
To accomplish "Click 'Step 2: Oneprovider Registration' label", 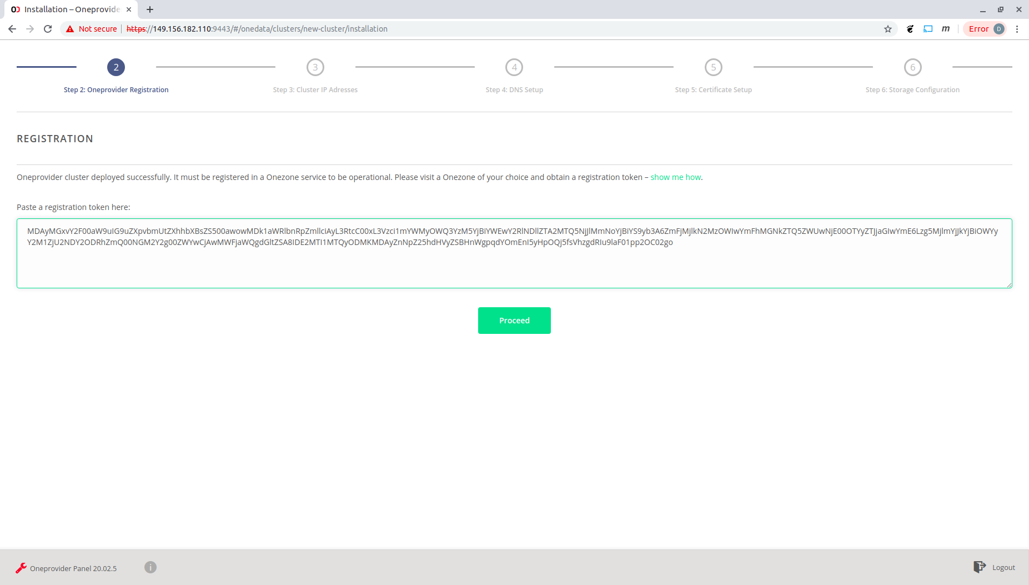I will (x=116, y=90).
